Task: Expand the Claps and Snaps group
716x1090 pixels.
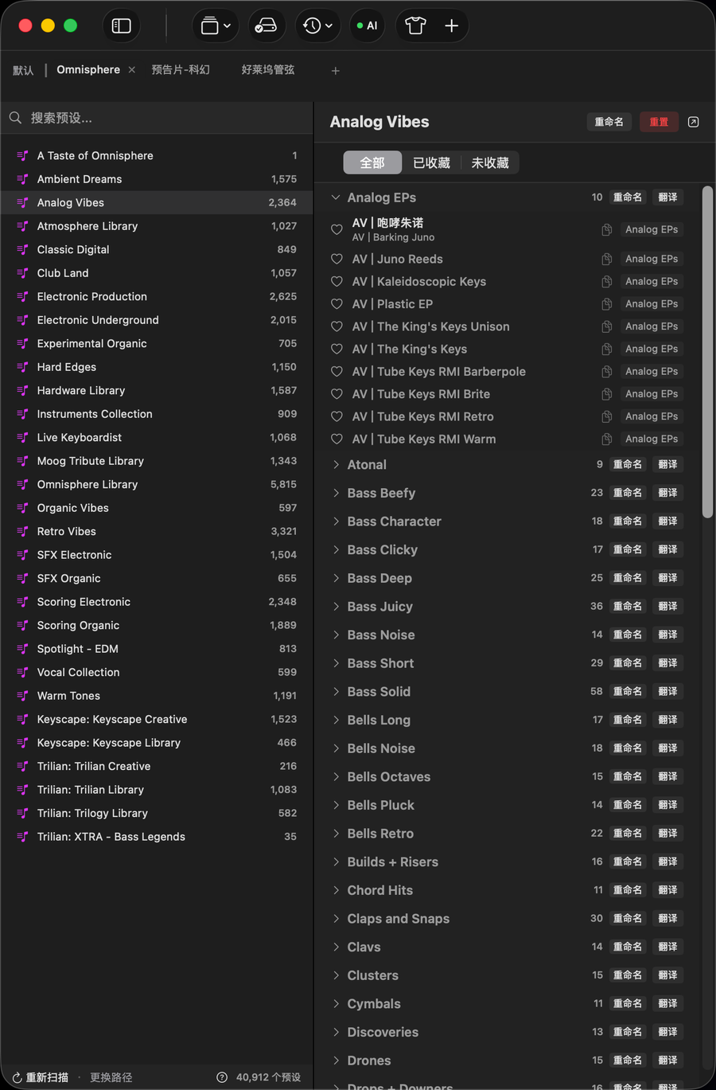Action: tap(336, 919)
